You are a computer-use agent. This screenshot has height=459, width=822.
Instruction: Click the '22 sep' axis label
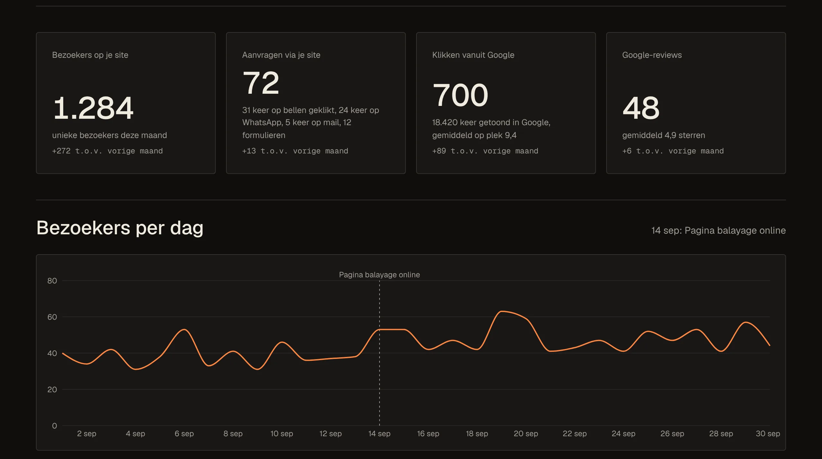575,434
